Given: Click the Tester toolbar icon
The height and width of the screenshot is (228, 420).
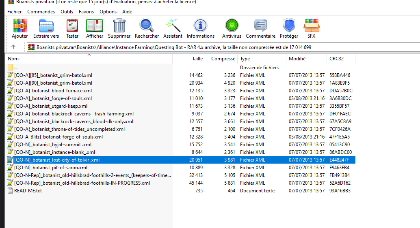Looking at the screenshot, I should tap(72, 26).
